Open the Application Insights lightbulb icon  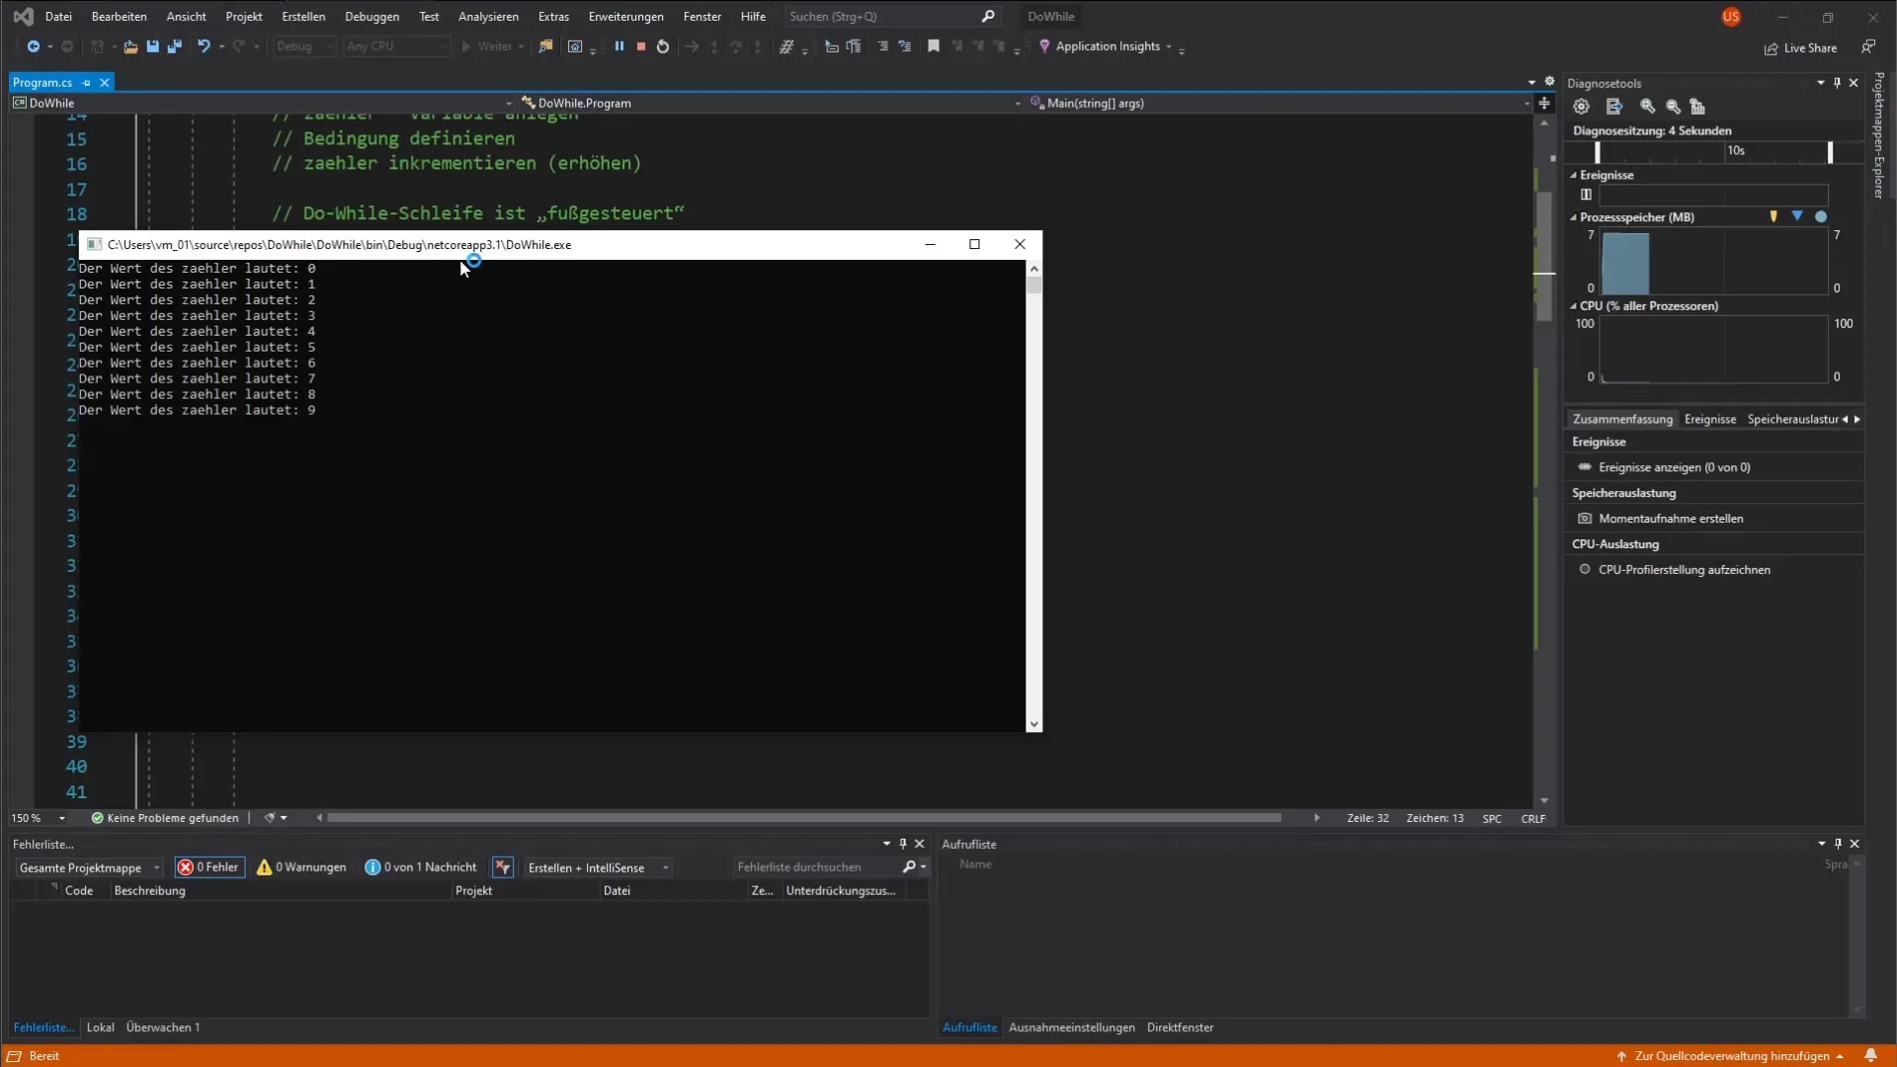click(x=1044, y=46)
